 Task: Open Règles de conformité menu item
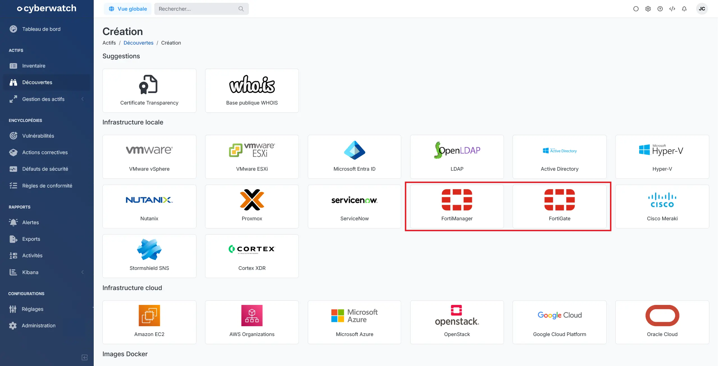point(47,186)
